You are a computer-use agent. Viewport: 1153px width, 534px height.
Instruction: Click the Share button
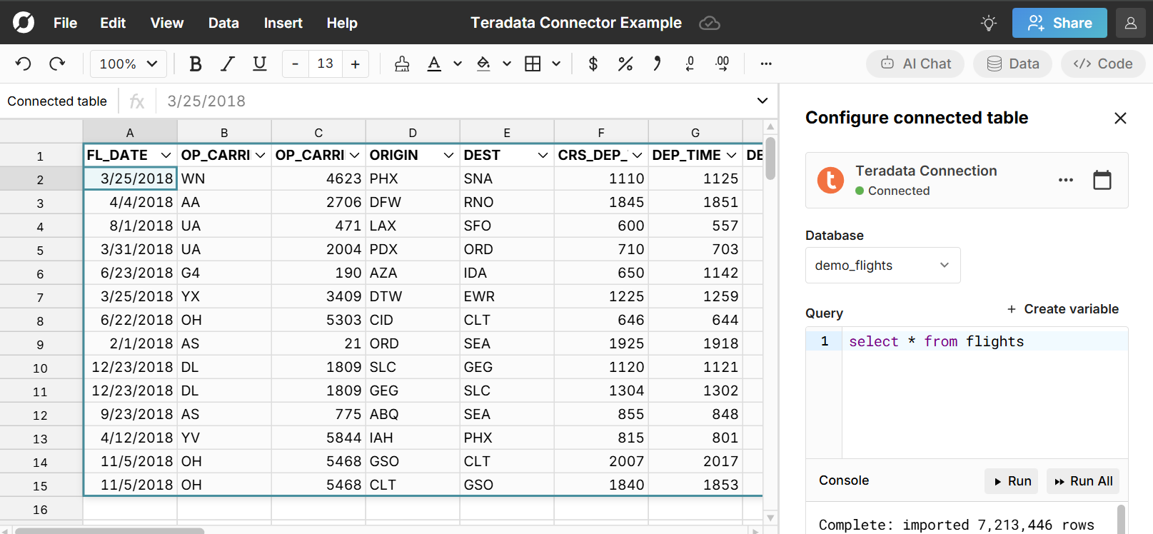1059,23
